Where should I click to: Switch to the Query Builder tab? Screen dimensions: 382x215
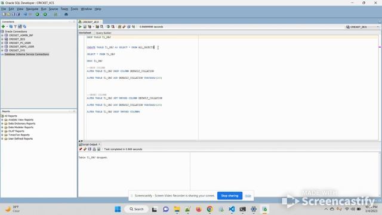[x=103, y=33]
